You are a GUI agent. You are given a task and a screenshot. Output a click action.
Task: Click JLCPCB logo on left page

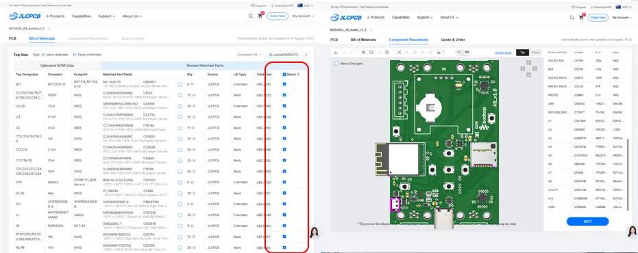point(25,16)
